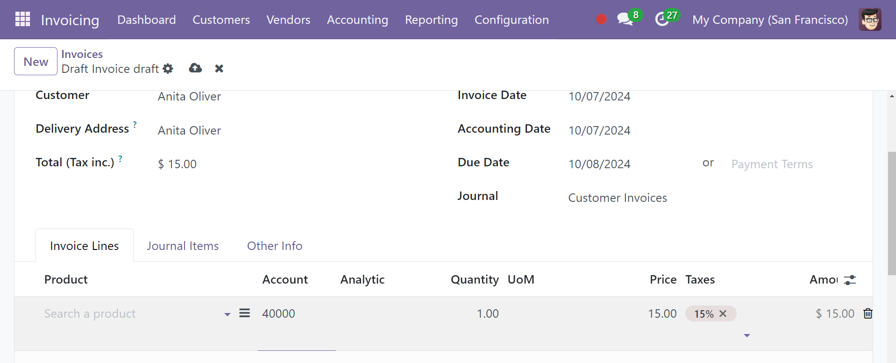Image resolution: width=896 pixels, height=363 pixels.
Task: Expand the product search dropdown arrow
Action: point(228,314)
